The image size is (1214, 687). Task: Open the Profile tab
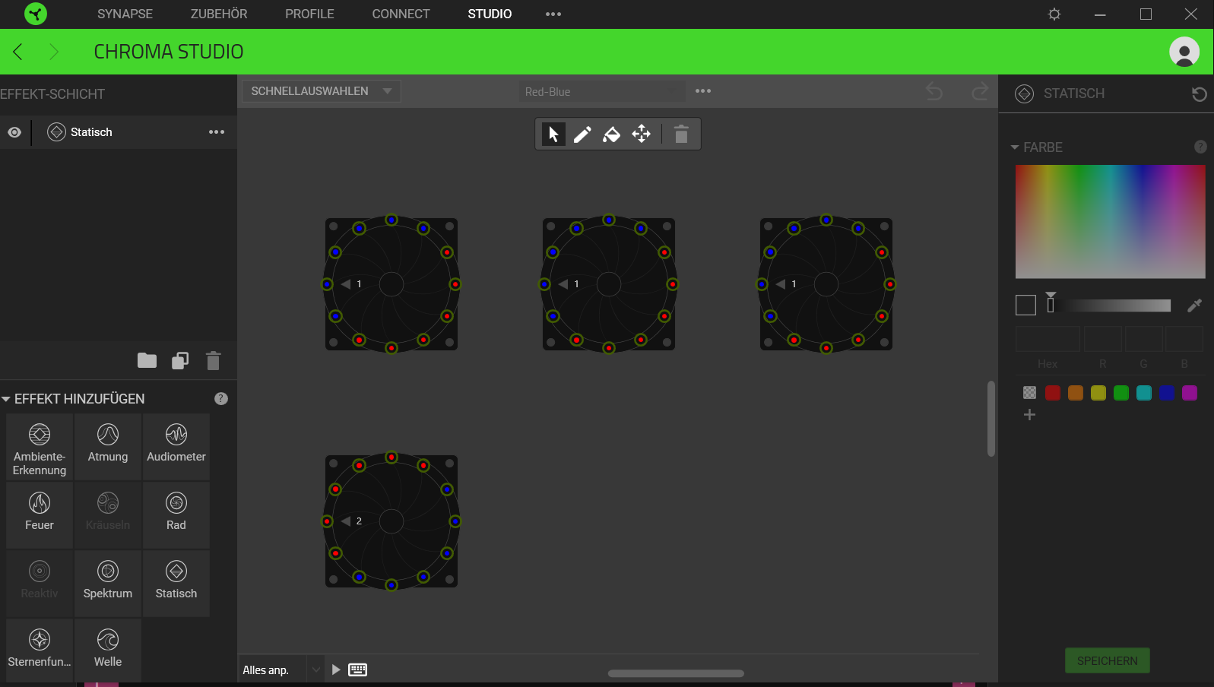[309, 14]
